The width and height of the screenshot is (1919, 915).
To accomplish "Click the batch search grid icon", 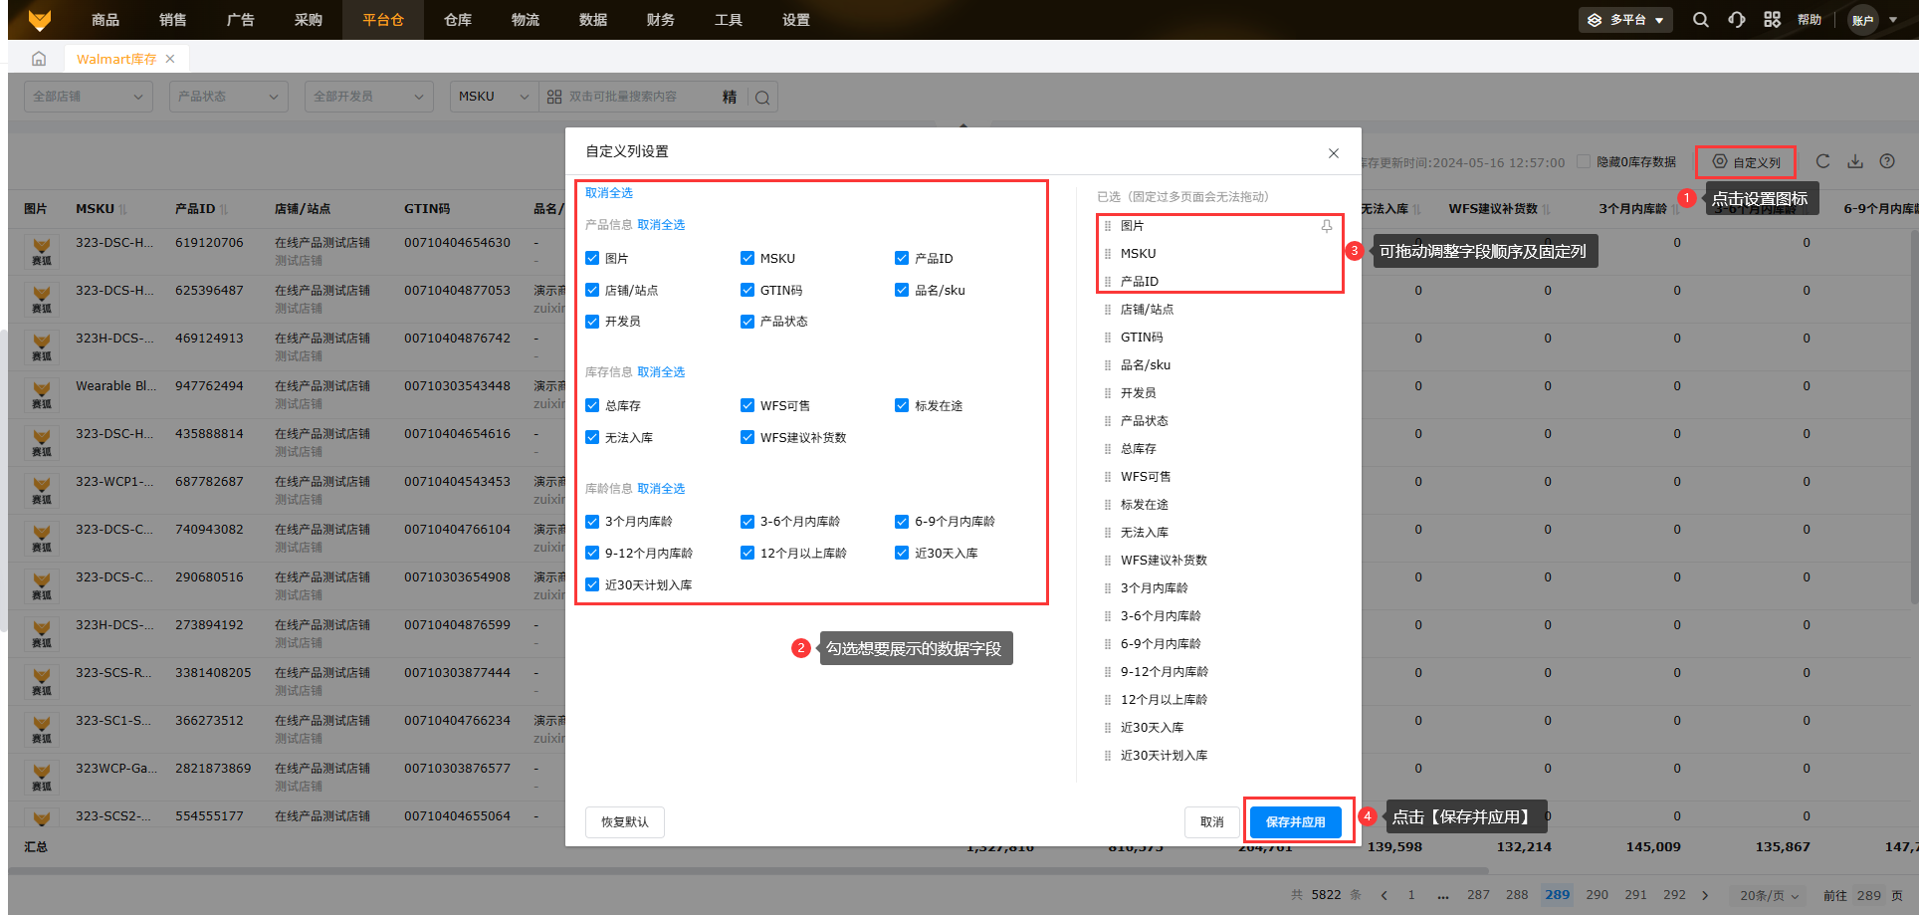I will point(554,97).
